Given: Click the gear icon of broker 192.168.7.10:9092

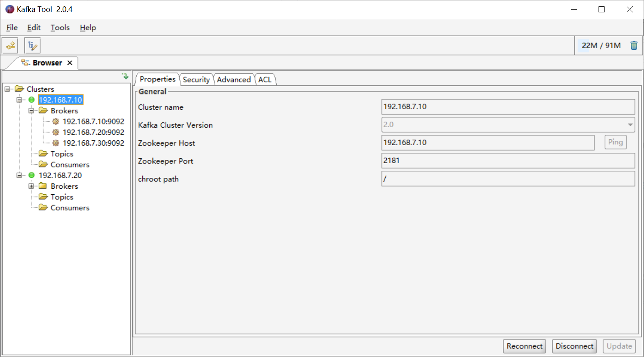Looking at the screenshot, I should [56, 121].
